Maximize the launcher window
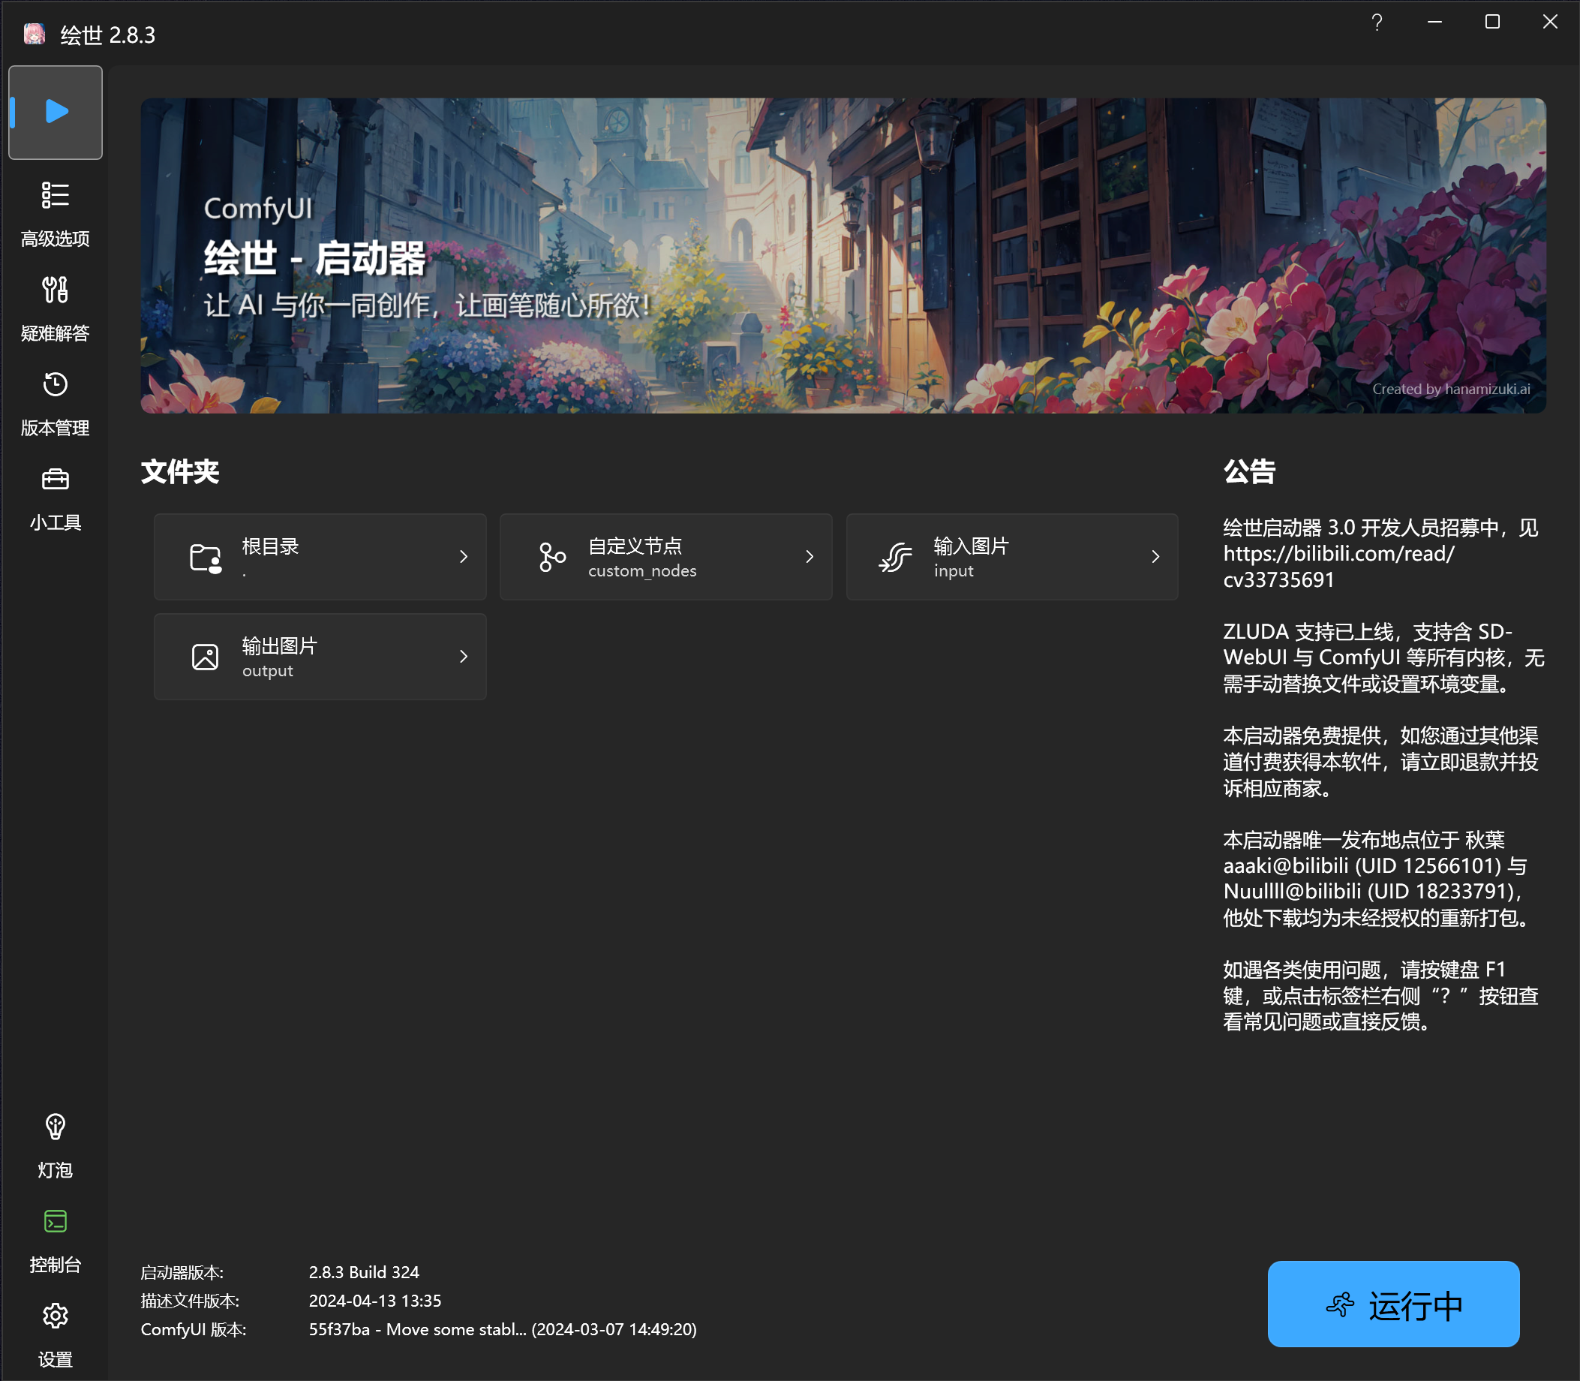This screenshot has width=1580, height=1381. 1492,22
